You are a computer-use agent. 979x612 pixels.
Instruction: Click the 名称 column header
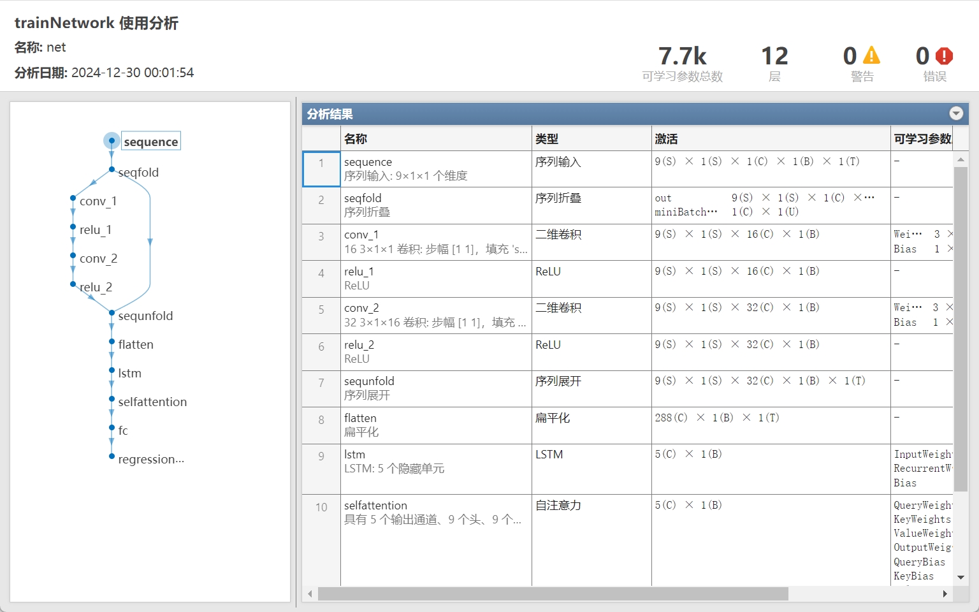(x=357, y=138)
